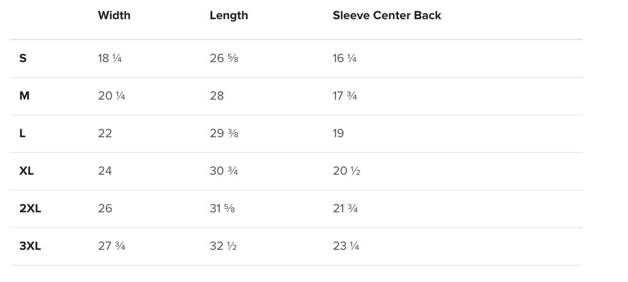Select the M size row label

click(24, 96)
